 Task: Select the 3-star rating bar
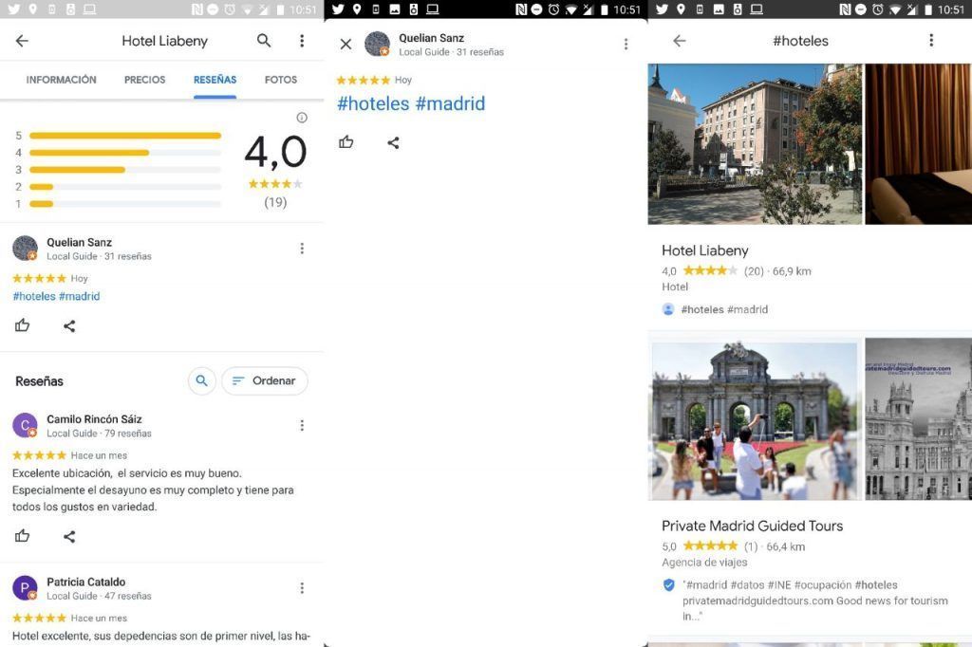[x=125, y=170]
